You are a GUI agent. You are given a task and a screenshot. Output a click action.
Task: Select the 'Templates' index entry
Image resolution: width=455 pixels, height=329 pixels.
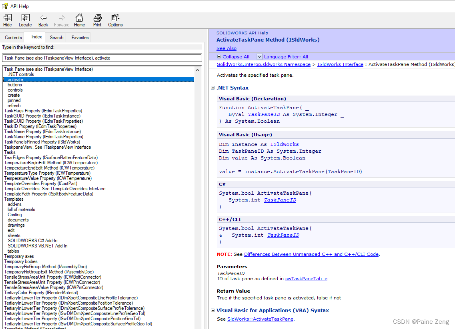(x=14, y=199)
